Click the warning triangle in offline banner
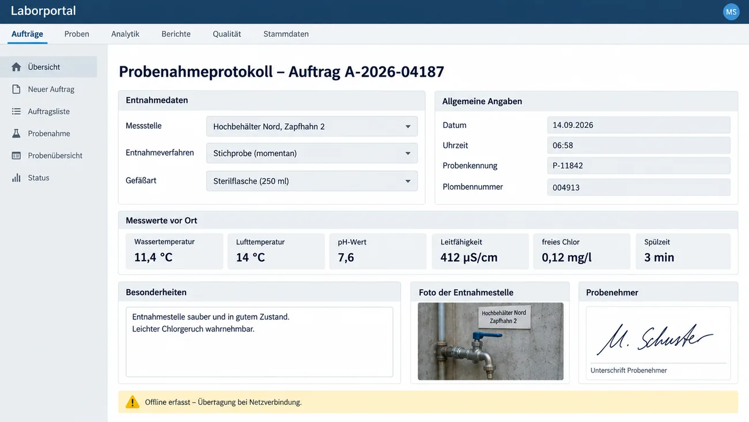The image size is (749, 422). tap(133, 402)
